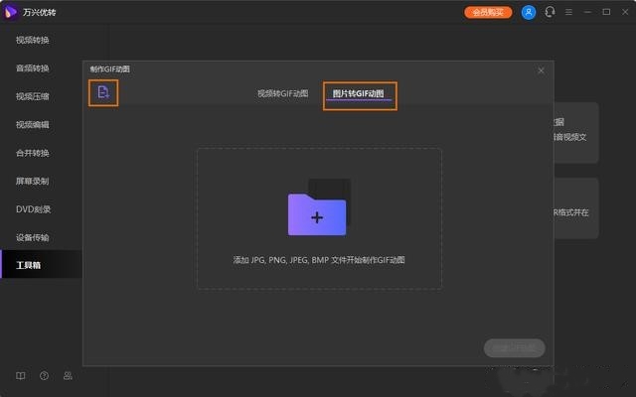Open 屏幕录制 in the sidebar
636x397 pixels.
[33, 181]
